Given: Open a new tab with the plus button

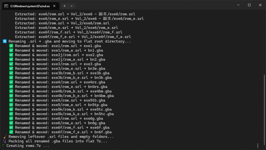Looking at the screenshot, I should point(64,6).
